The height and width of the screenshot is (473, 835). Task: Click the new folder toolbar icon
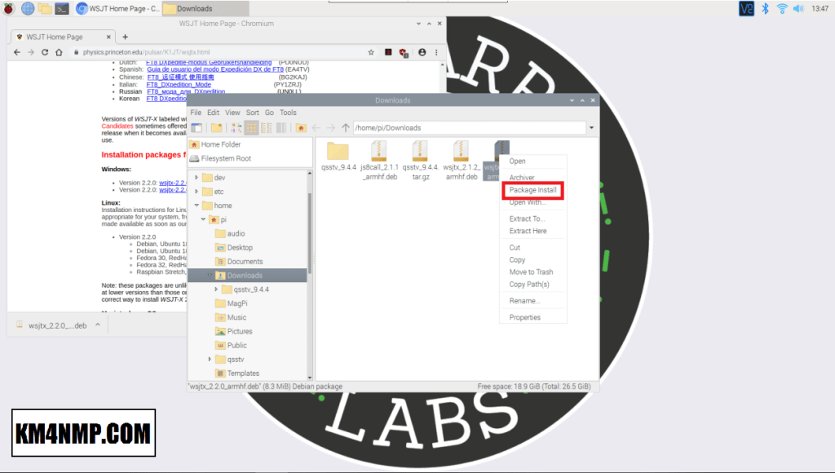coord(216,128)
